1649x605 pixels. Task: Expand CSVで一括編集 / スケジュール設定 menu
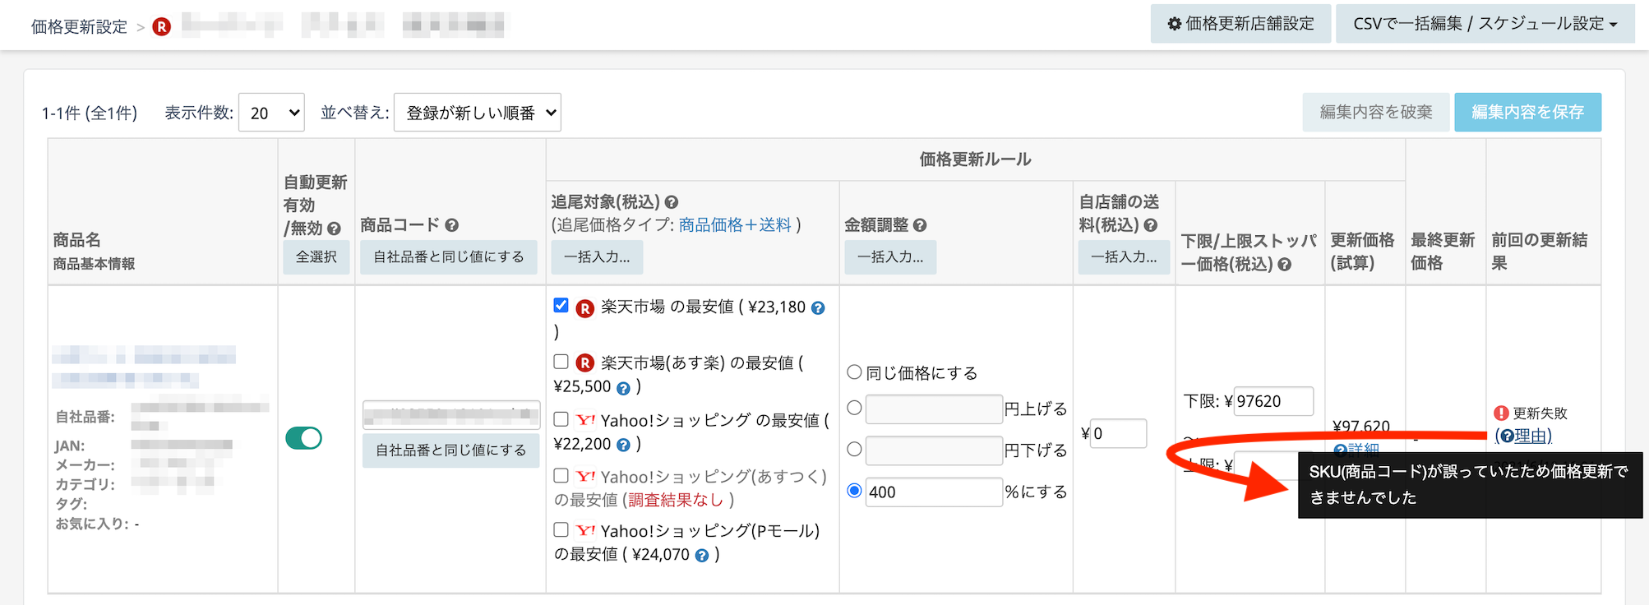1485,24
